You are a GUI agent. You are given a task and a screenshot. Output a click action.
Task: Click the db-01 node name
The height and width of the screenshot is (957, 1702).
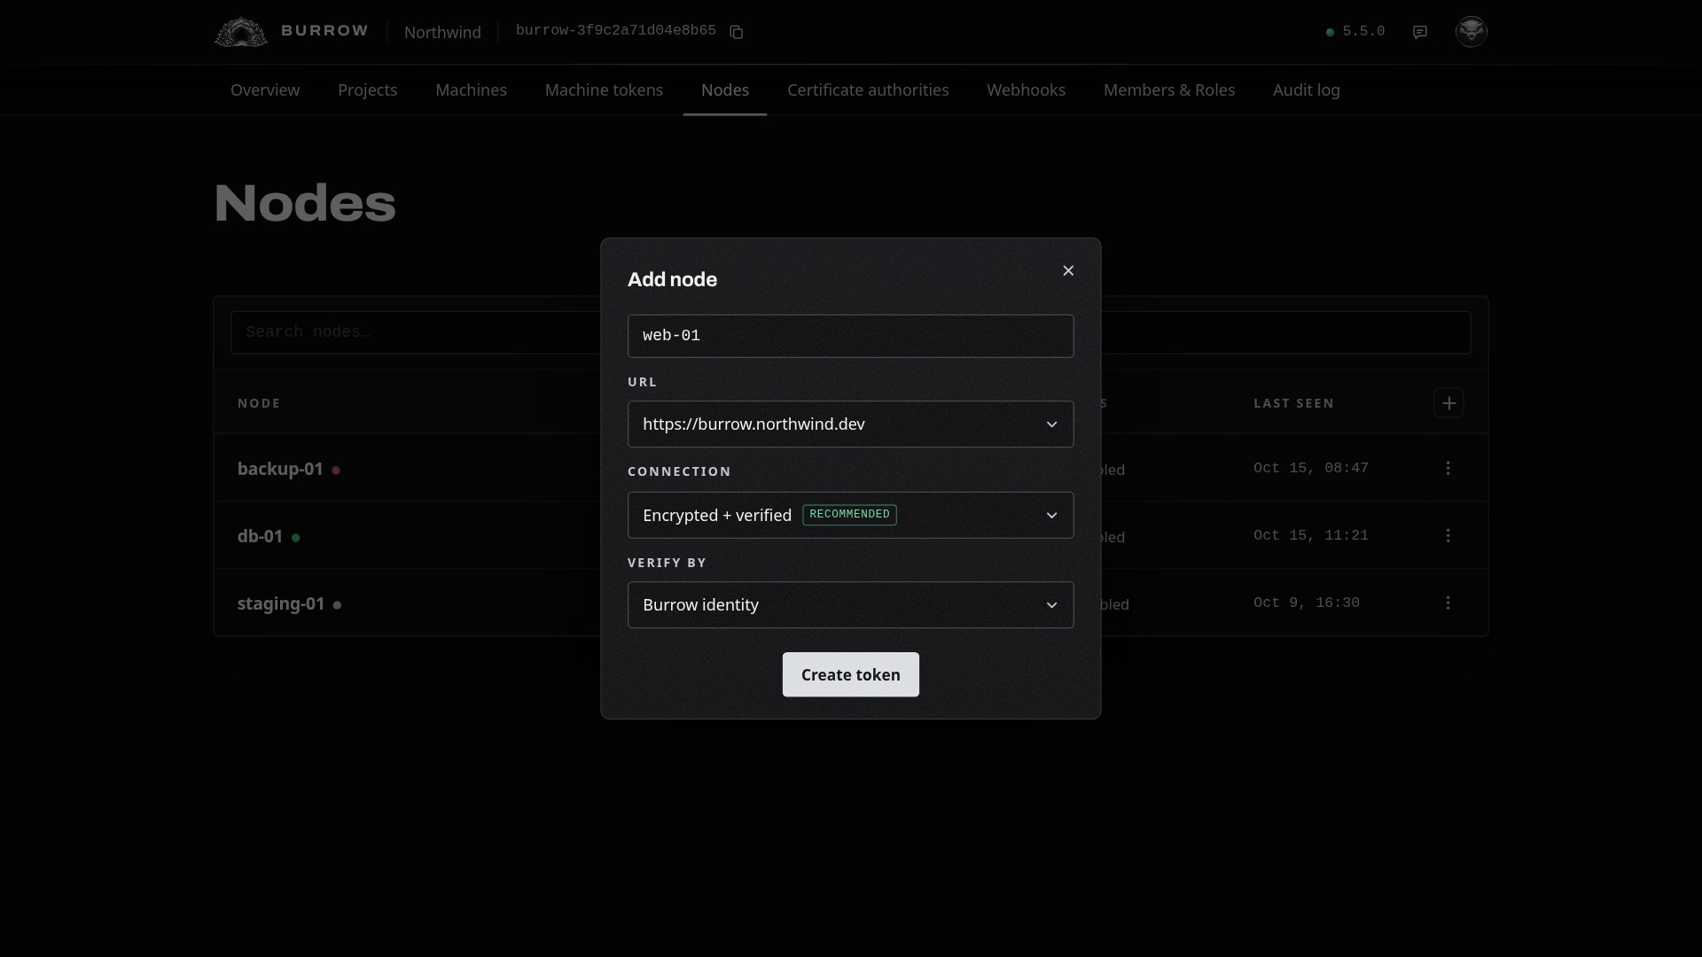pyautogui.click(x=260, y=536)
